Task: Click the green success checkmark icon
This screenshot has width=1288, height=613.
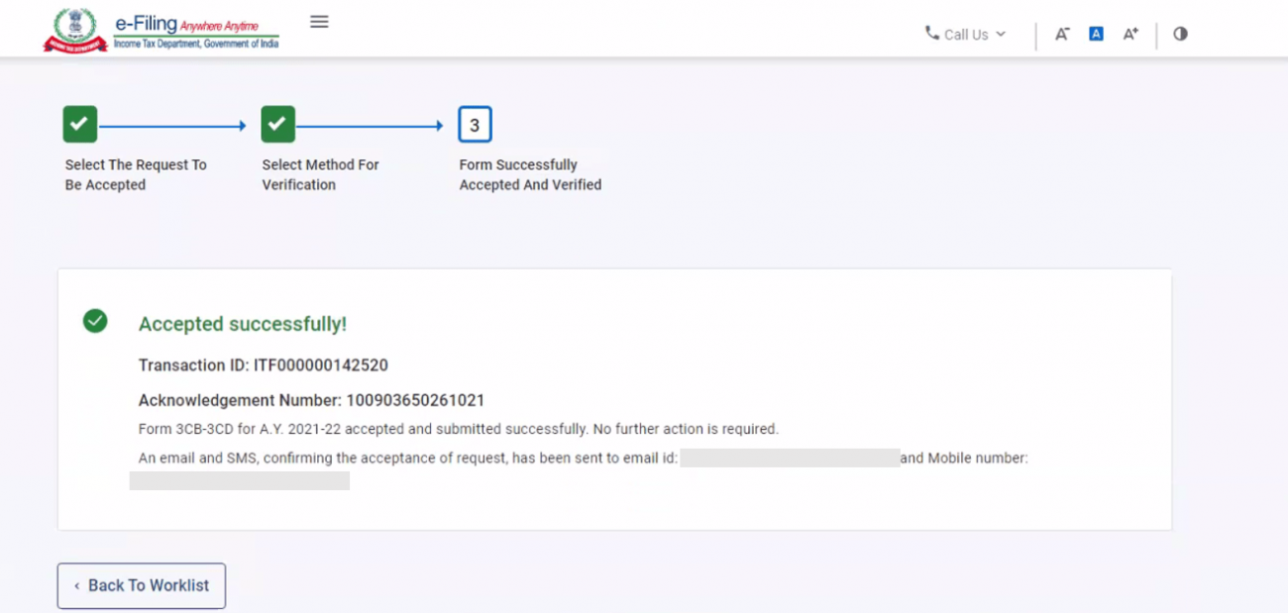Action: [x=95, y=321]
